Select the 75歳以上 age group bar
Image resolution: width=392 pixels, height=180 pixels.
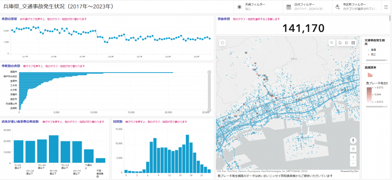[x=89, y=156]
